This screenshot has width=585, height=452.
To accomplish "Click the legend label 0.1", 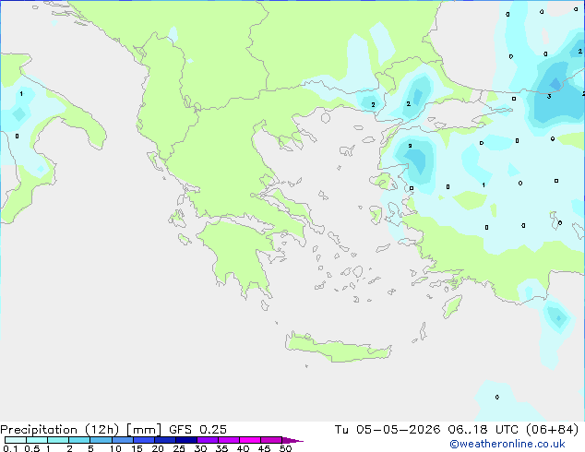I will coord(10,448).
